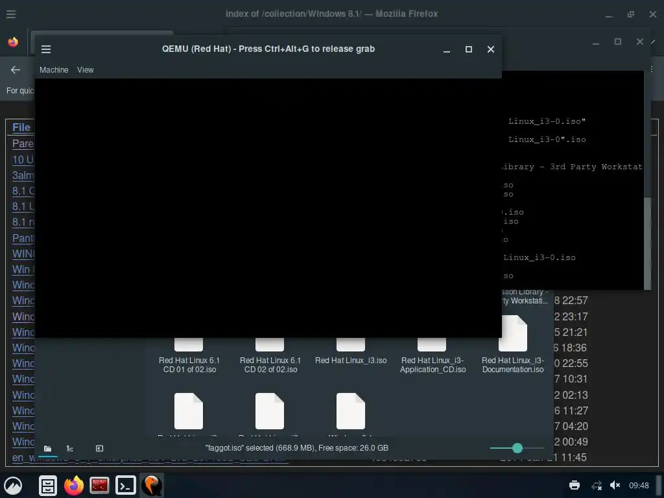Click the '7 10:31' timestamp in Firefox

click(x=571, y=379)
